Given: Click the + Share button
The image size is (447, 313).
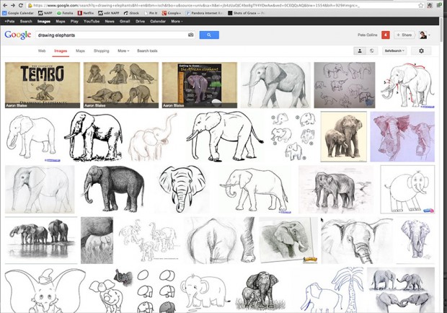Looking at the screenshot, I should 404,35.
